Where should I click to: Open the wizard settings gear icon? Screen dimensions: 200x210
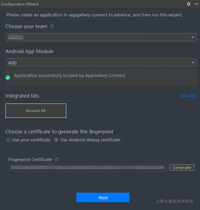click(x=188, y=4)
